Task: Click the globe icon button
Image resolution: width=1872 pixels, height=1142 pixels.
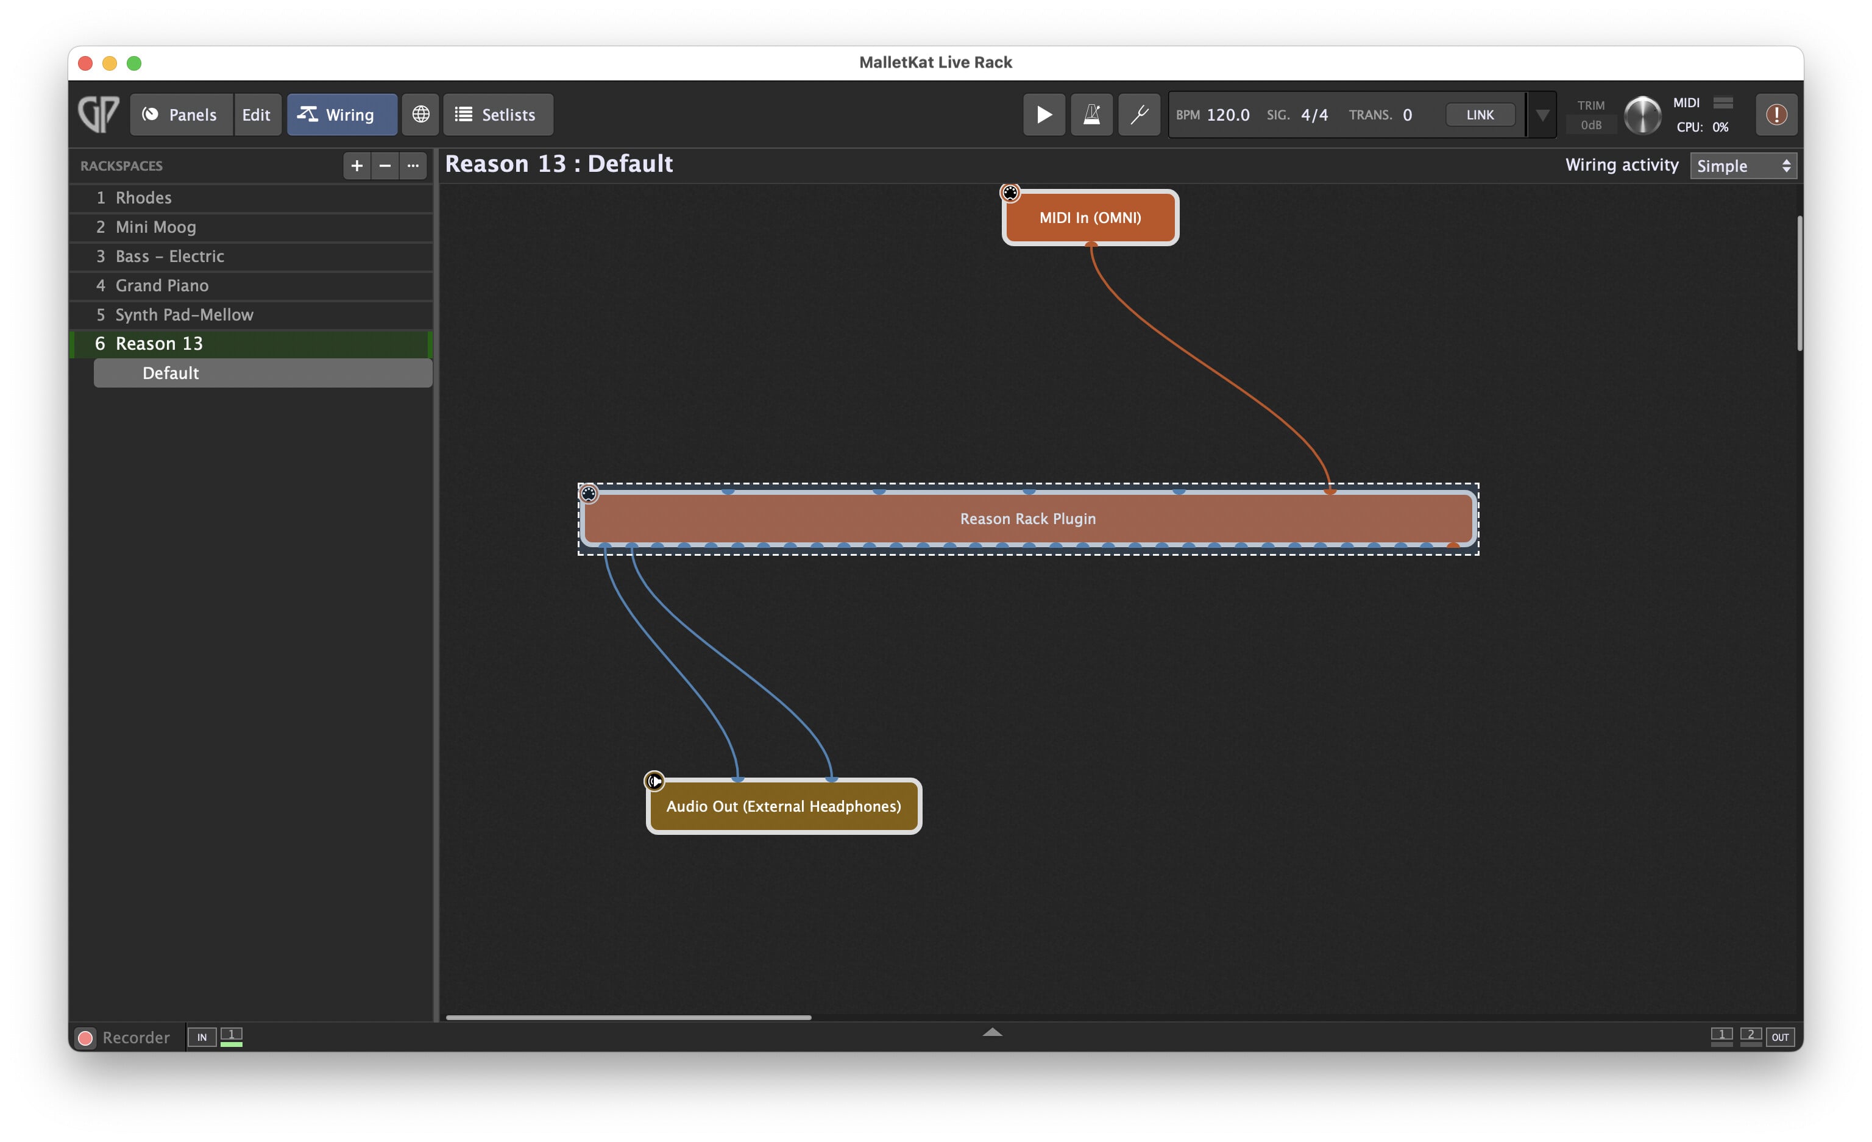Action: (420, 114)
